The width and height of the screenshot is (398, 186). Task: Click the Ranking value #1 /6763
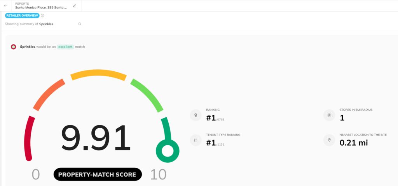(215, 118)
